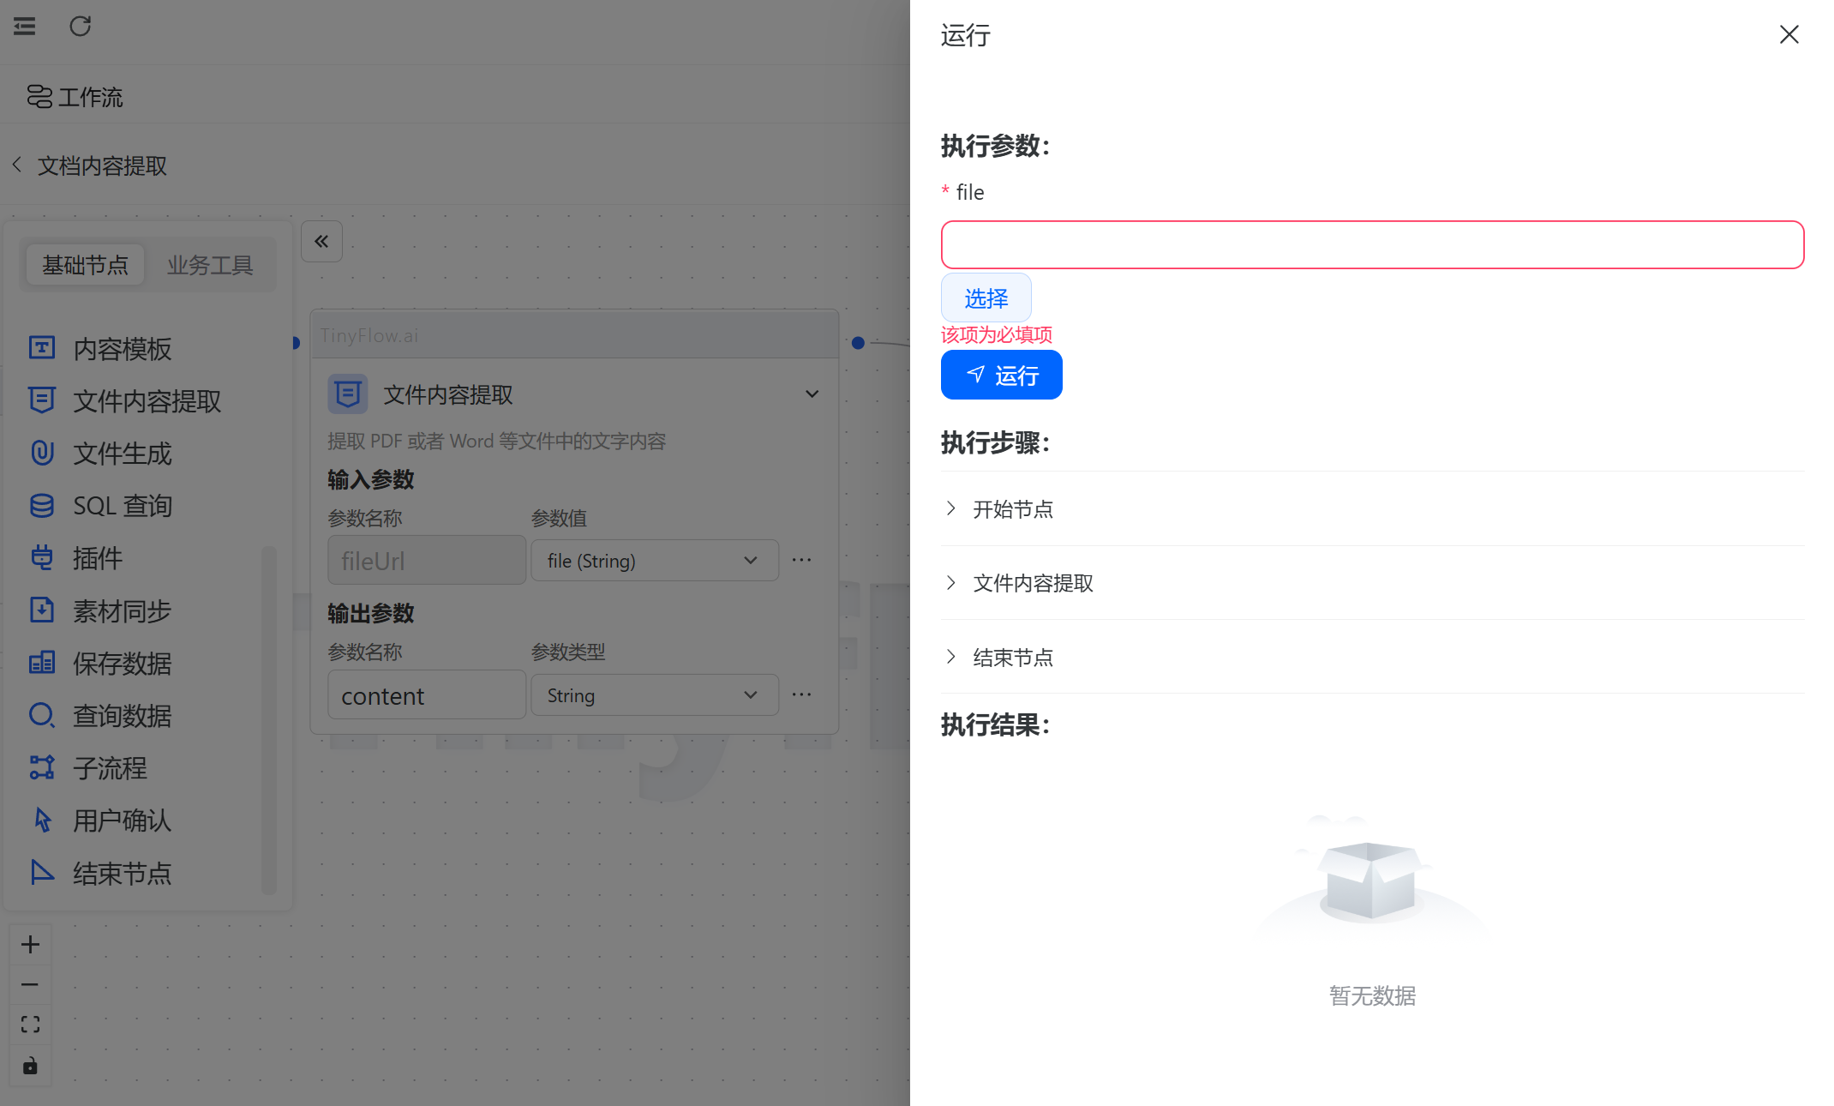Pick the 插件 plugin node
The image size is (1834, 1106).
tap(98, 558)
